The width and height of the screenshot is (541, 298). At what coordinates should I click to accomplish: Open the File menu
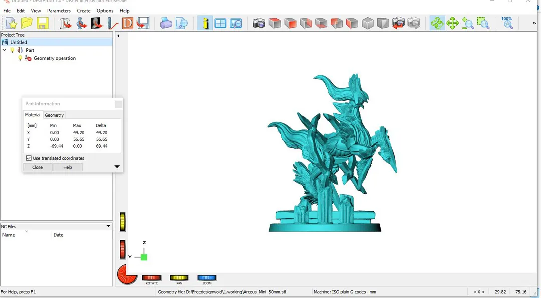click(x=7, y=11)
